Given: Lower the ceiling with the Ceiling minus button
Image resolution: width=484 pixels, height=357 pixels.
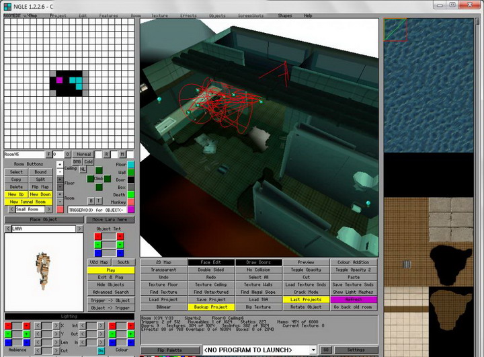Looking at the screenshot, I should tap(60, 171).
